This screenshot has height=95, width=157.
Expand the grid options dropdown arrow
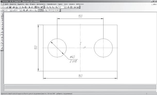click(32, 10)
